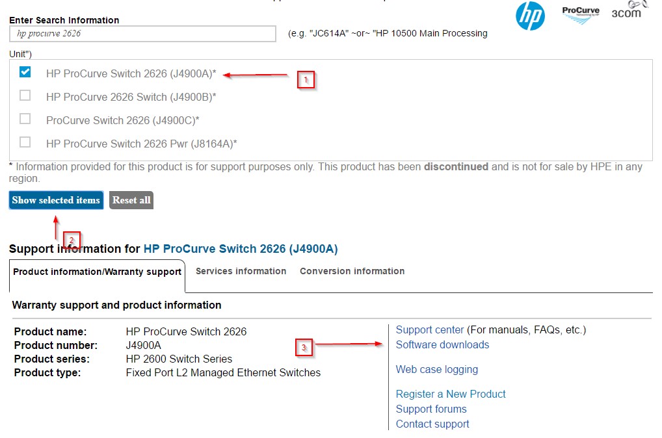This screenshot has width=662, height=438.
Task: Visit the Support forums link
Action: pyautogui.click(x=431, y=409)
